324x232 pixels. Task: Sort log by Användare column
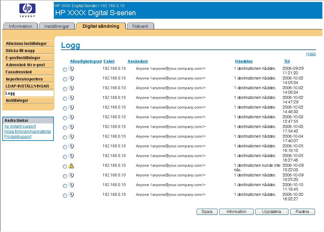(138, 61)
